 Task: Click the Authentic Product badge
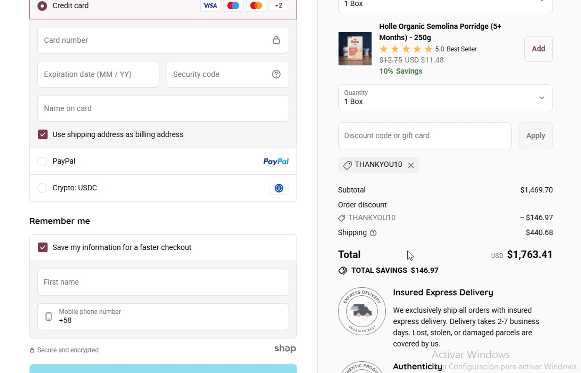(x=362, y=367)
